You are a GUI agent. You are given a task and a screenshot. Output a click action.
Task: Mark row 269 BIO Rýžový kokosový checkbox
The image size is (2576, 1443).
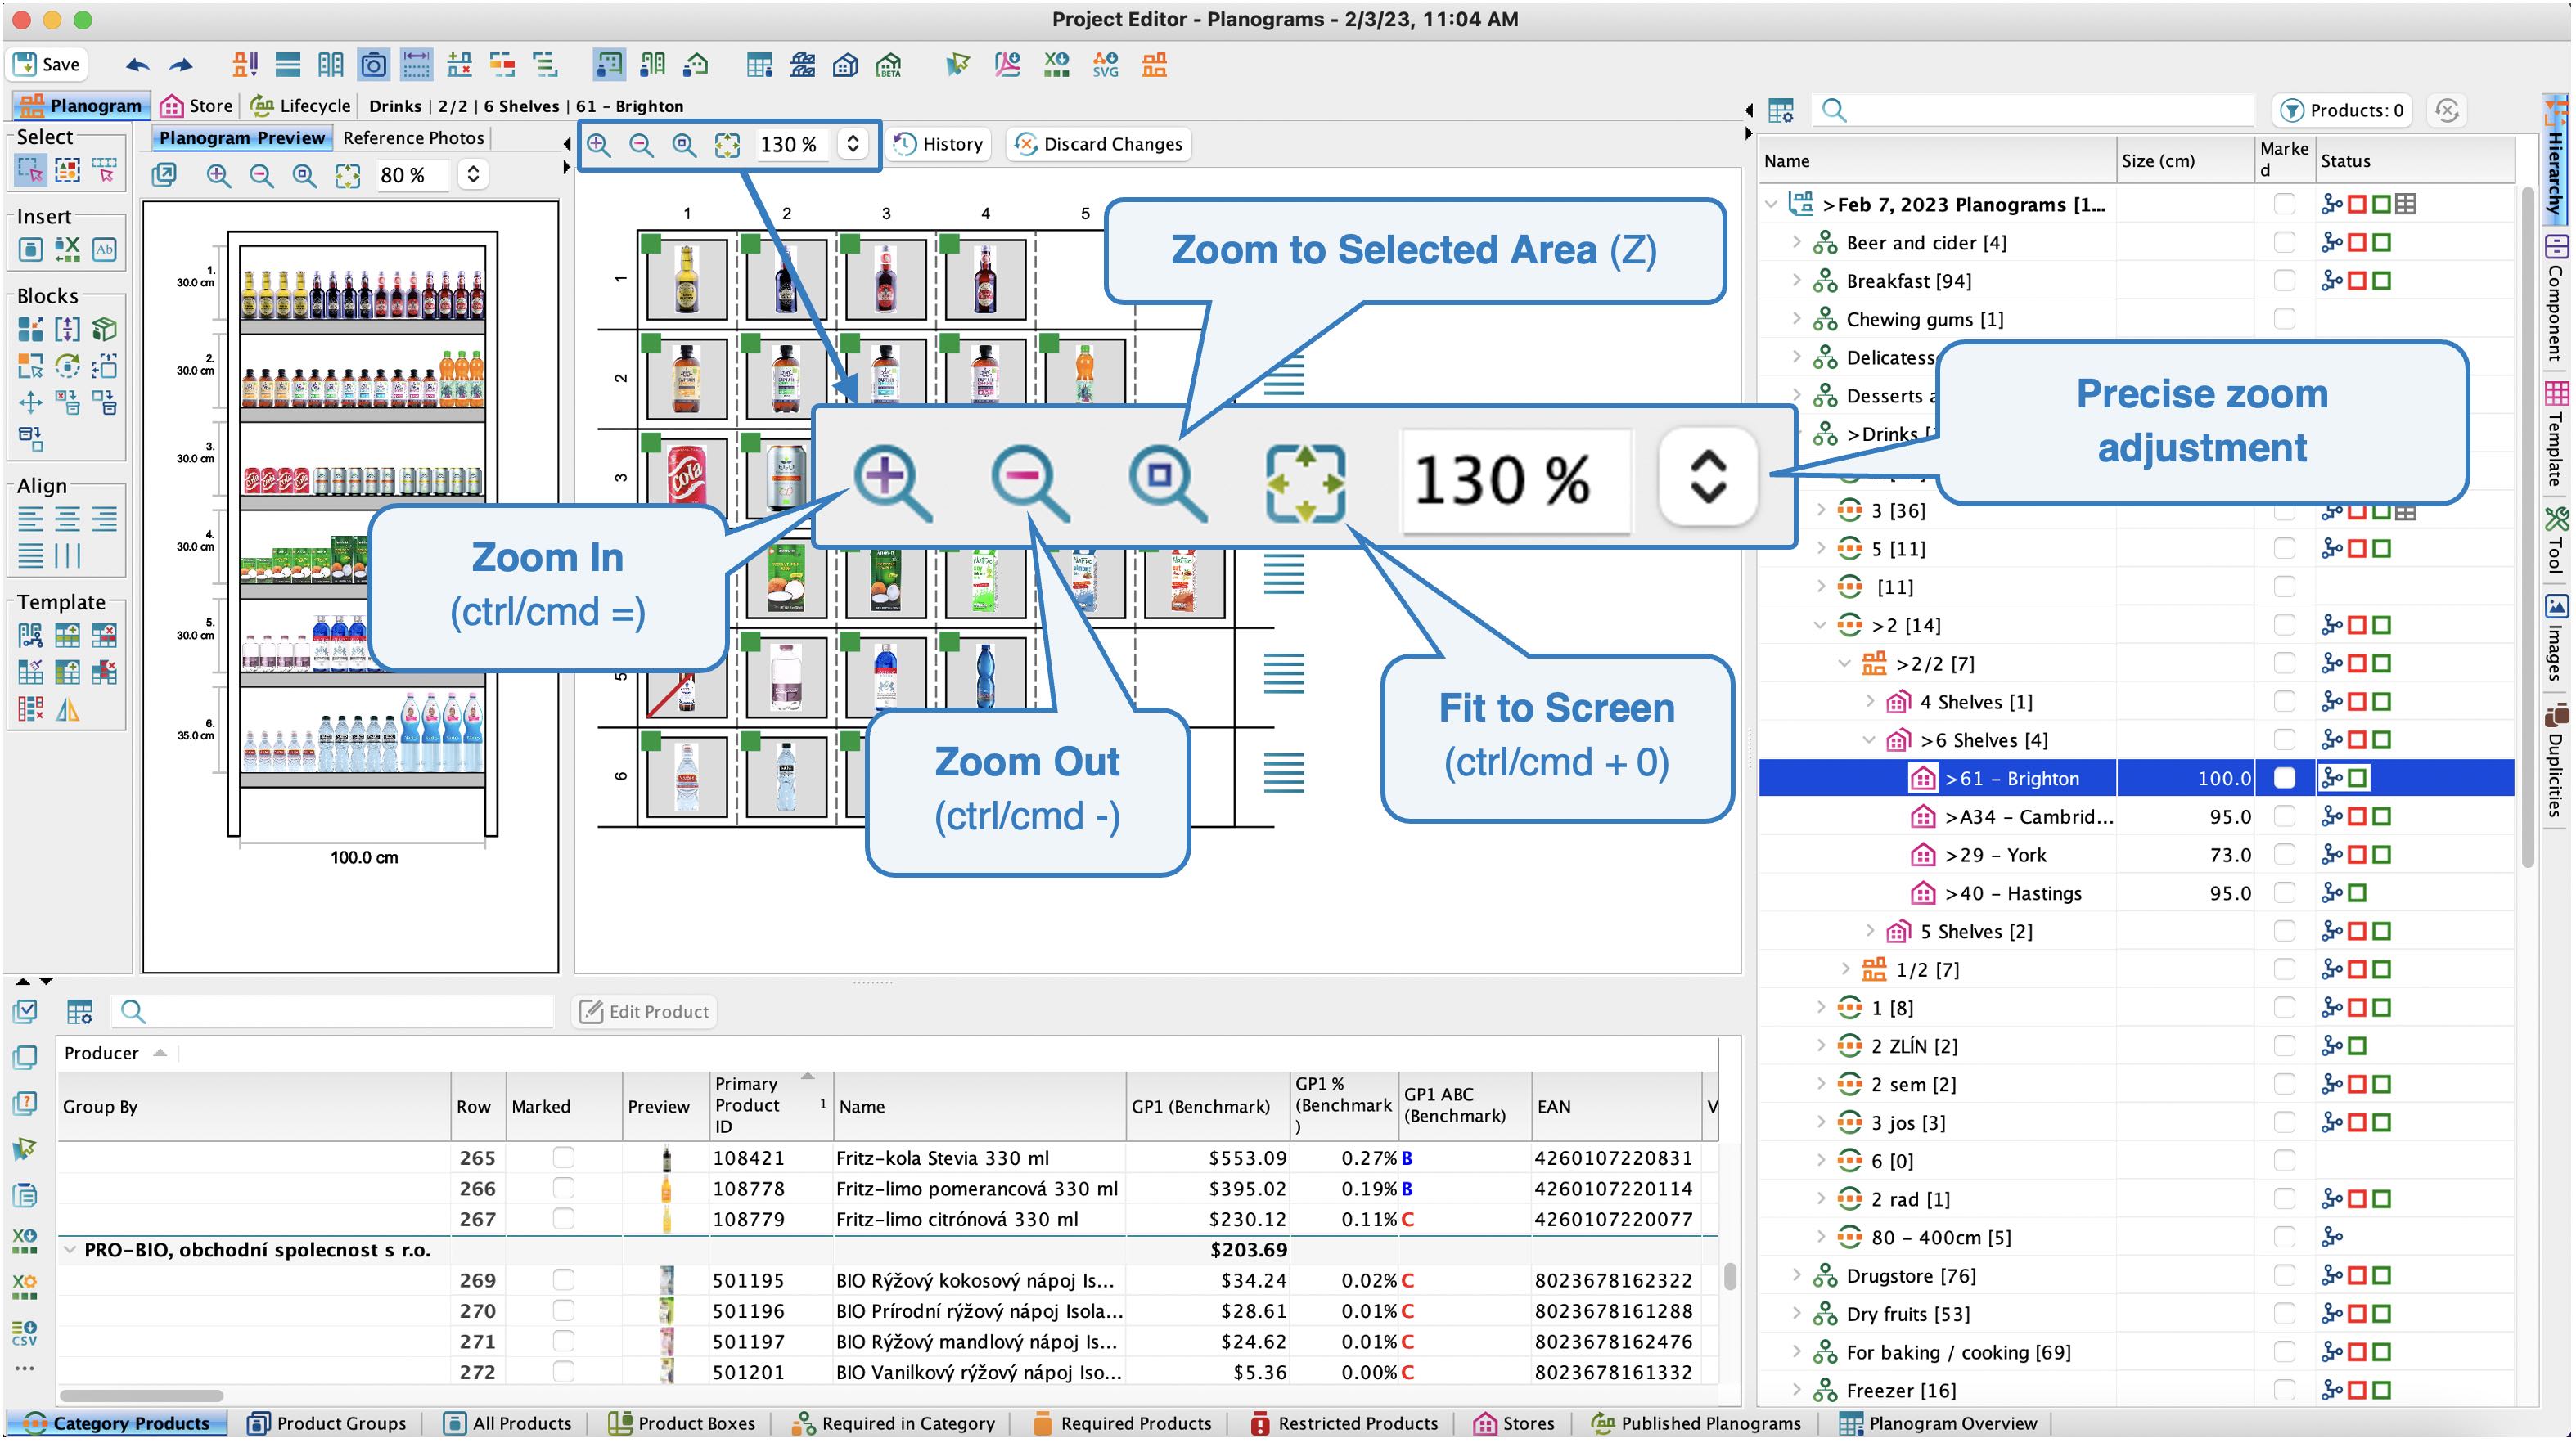click(x=564, y=1280)
